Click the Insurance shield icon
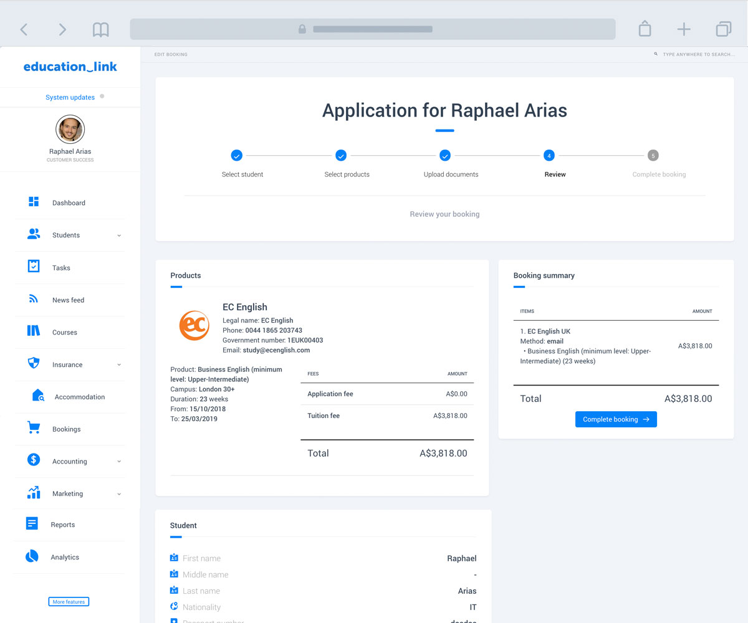The image size is (748, 623). click(34, 363)
